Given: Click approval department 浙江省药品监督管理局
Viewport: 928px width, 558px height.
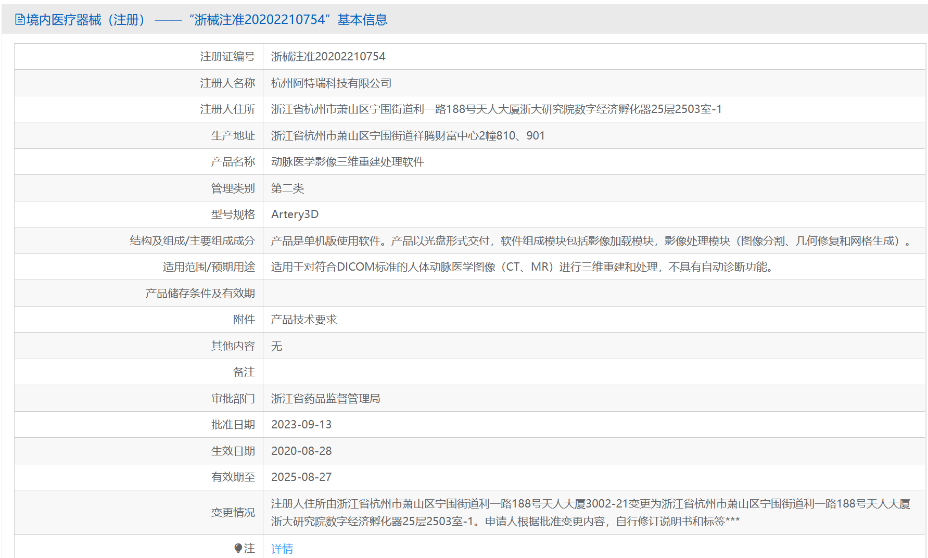Looking at the screenshot, I should coord(325,399).
